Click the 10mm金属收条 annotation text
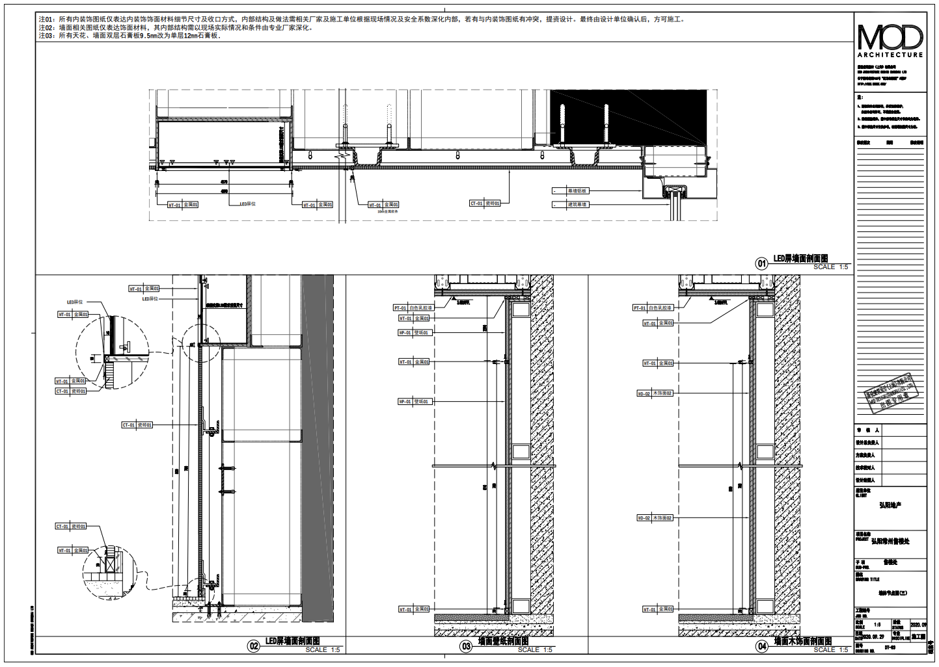Image resolution: width=939 pixels, height=667 pixels. [388, 211]
